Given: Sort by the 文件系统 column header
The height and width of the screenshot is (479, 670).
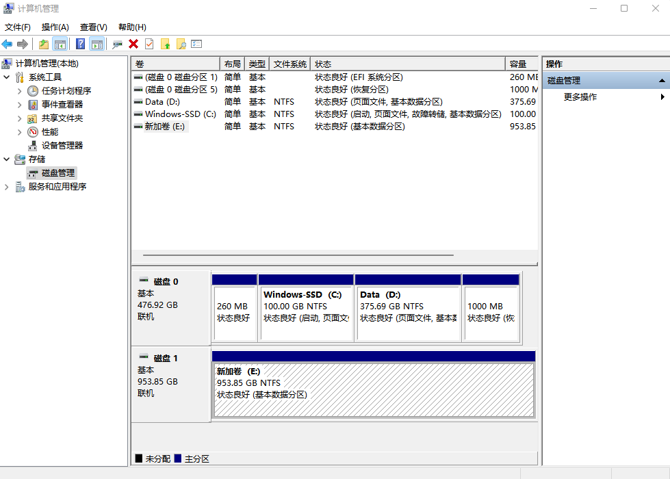Looking at the screenshot, I should (290, 64).
